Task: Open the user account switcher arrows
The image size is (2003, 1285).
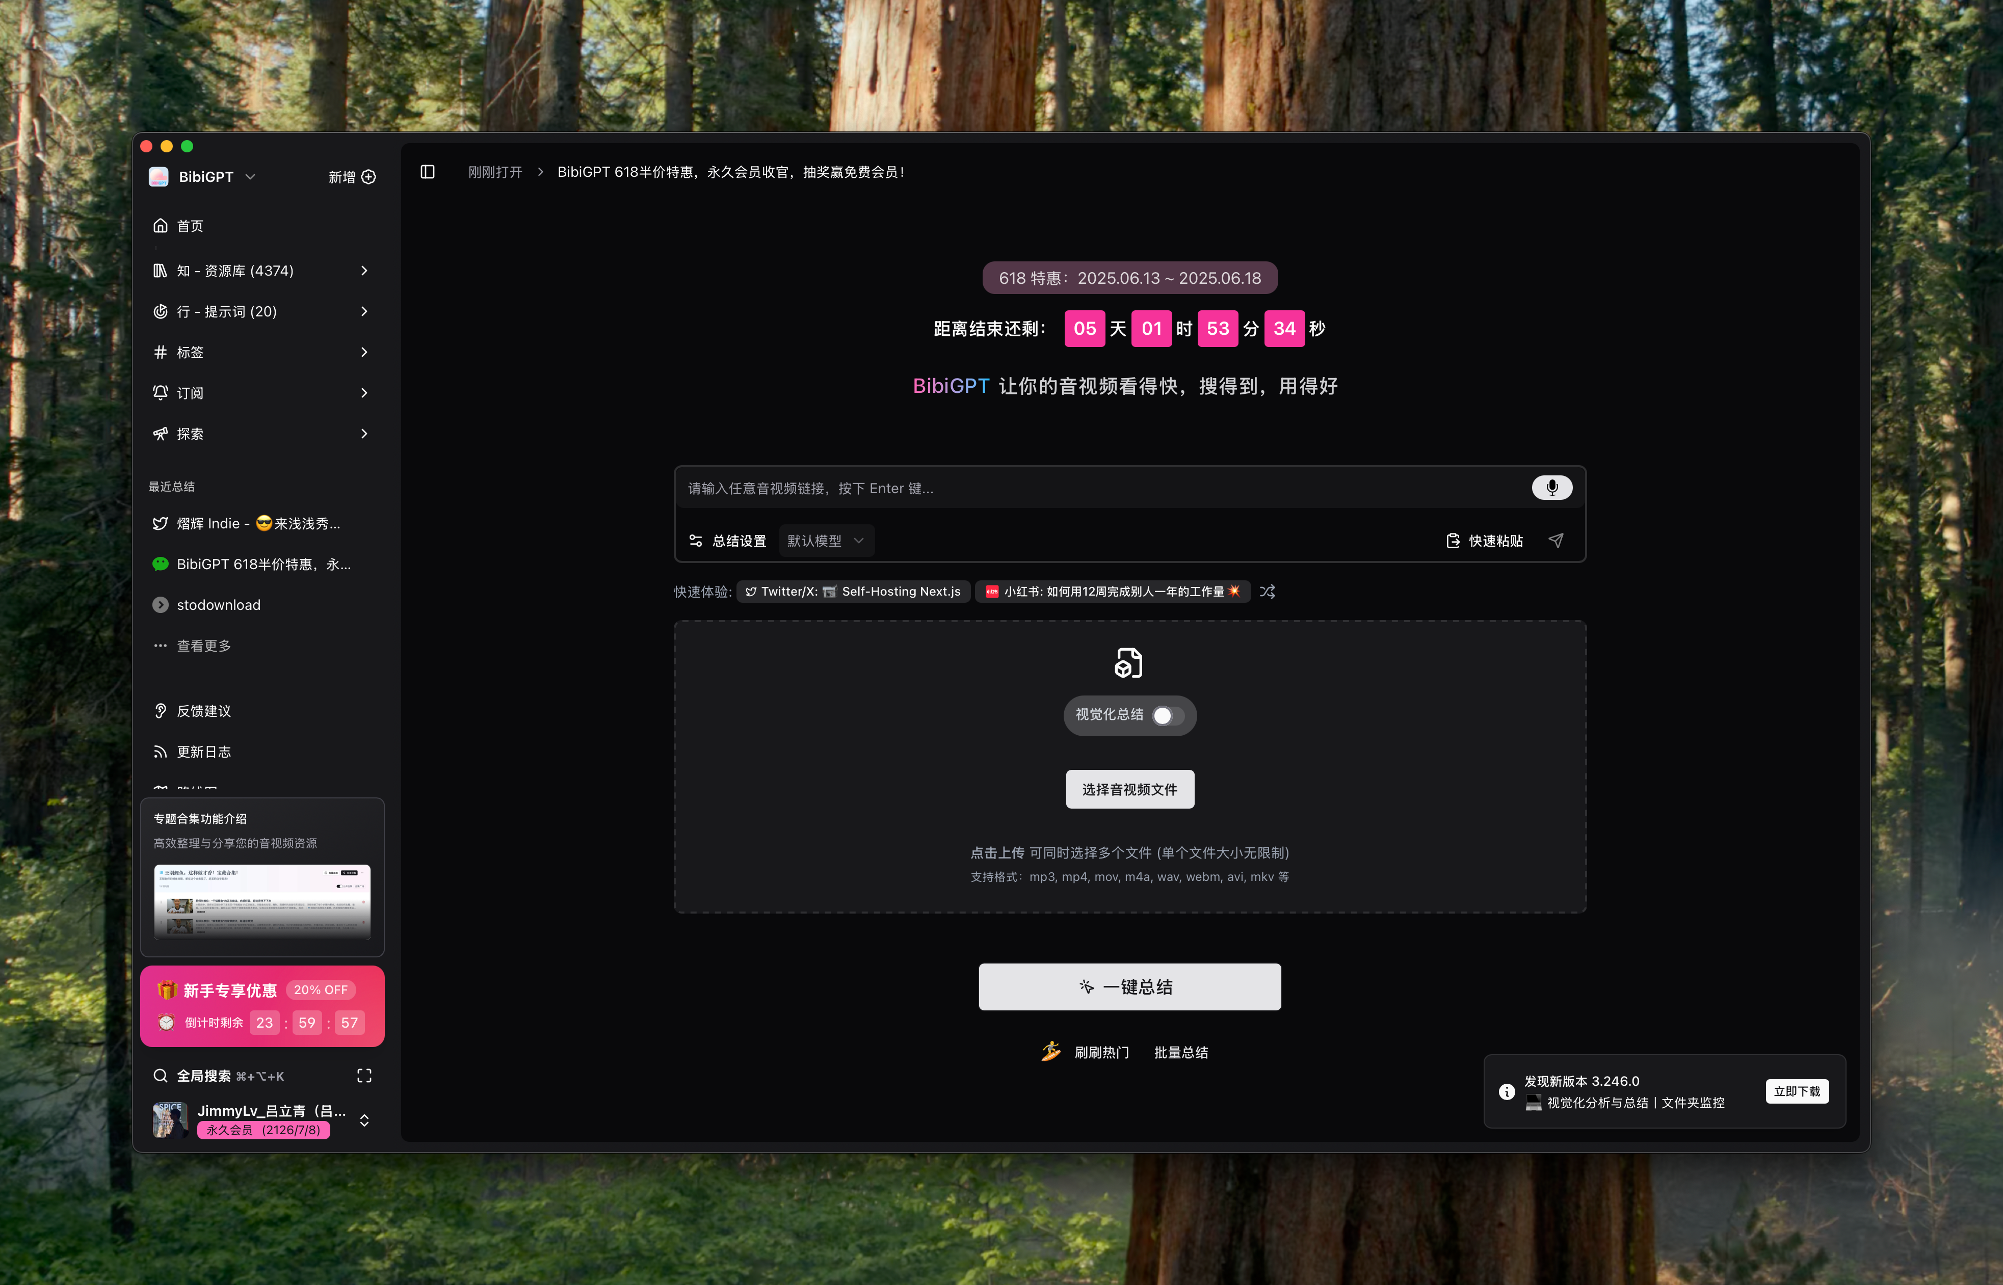Action: (x=364, y=1120)
